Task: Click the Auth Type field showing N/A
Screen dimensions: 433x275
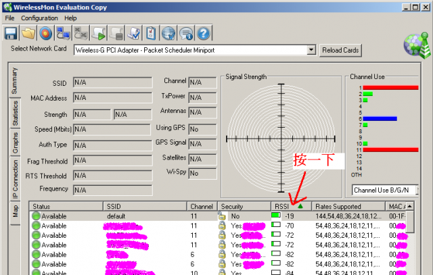Action: click(113, 145)
